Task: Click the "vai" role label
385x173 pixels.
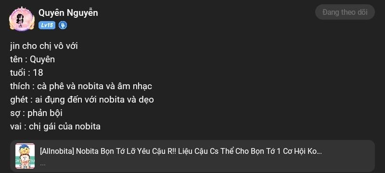Action: (x=15, y=127)
